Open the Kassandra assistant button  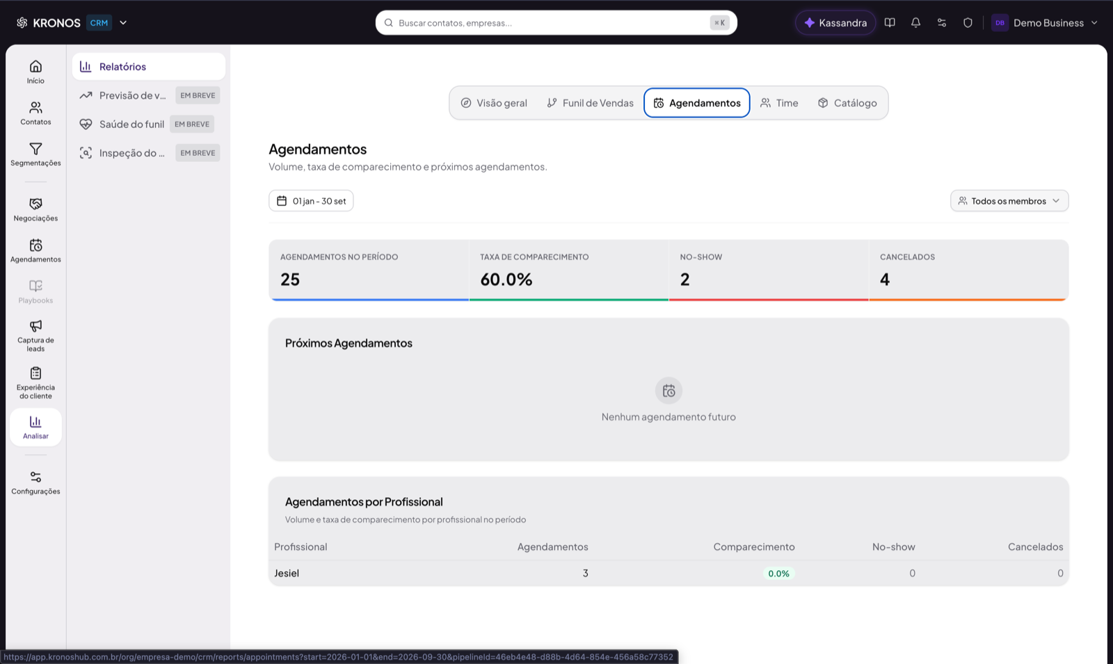click(x=835, y=23)
